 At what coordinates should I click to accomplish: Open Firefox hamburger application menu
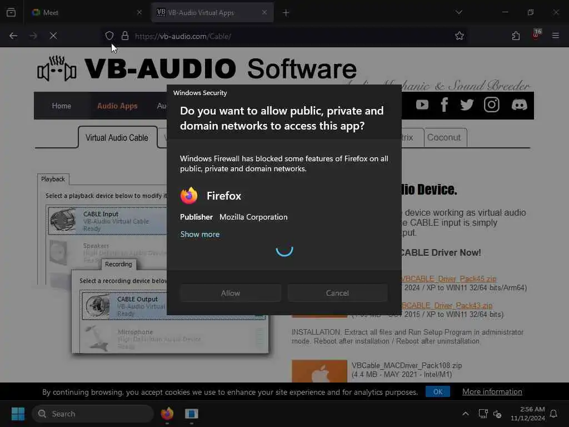[556, 36]
